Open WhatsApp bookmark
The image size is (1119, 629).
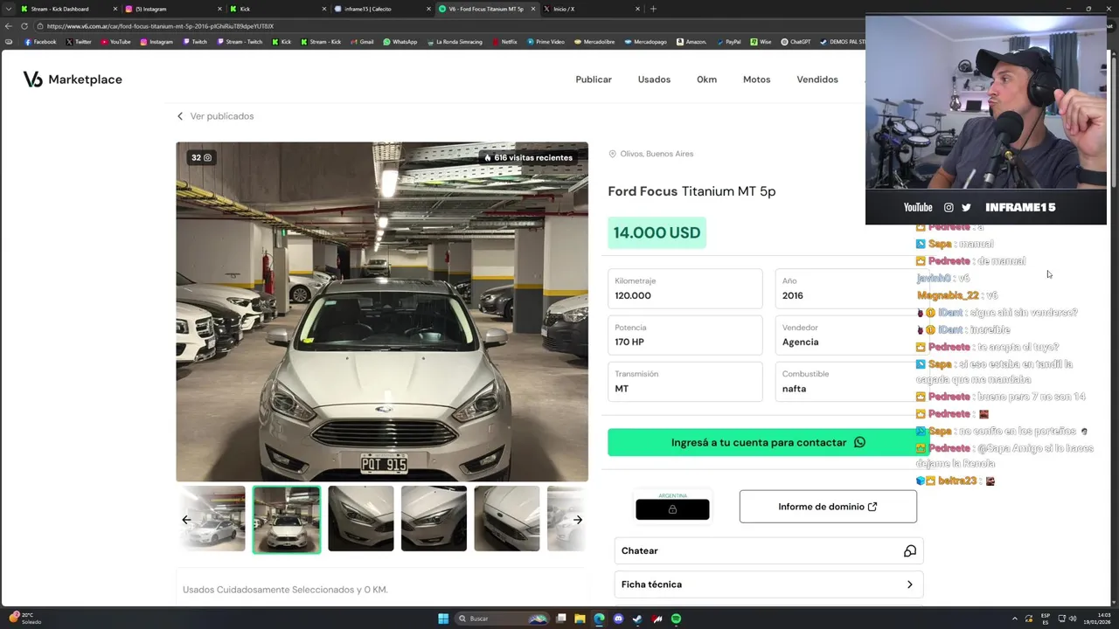click(400, 42)
